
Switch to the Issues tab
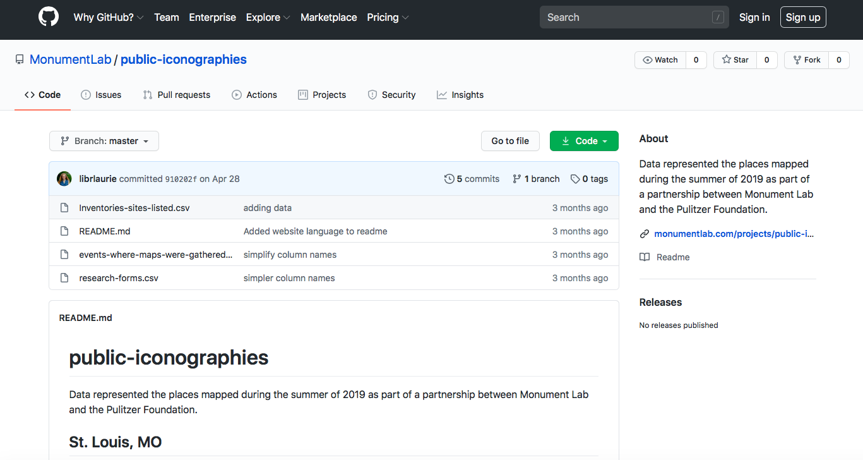[101, 95]
